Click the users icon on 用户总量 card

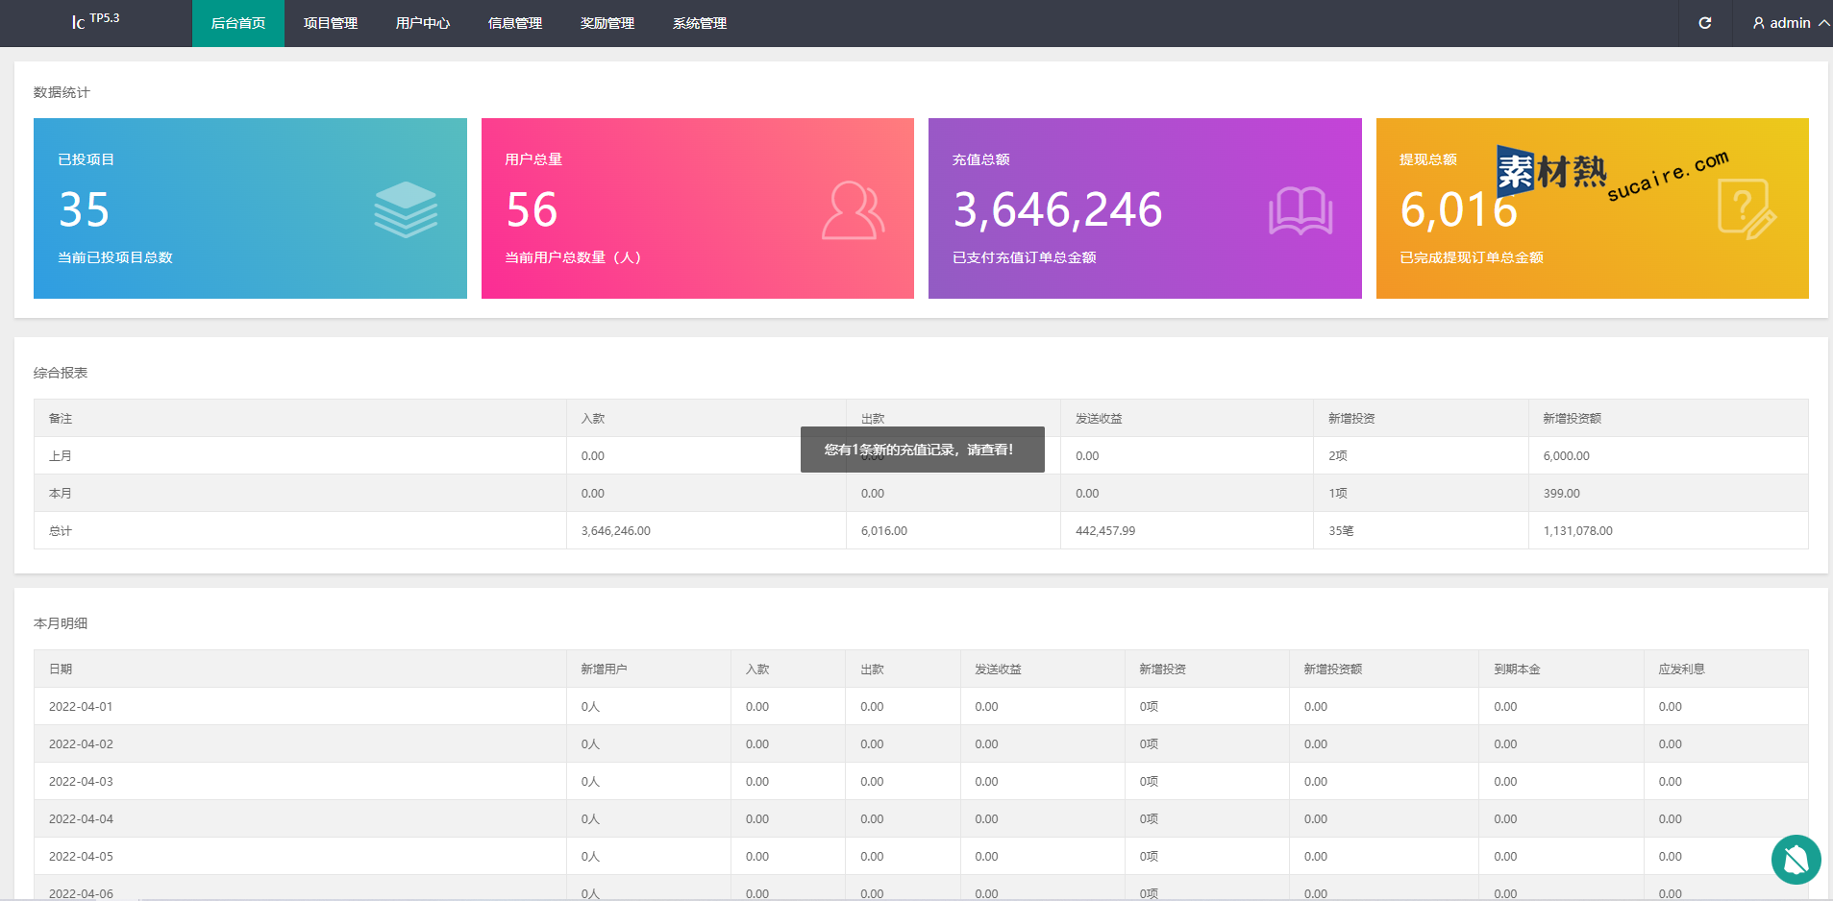[853, 210]
